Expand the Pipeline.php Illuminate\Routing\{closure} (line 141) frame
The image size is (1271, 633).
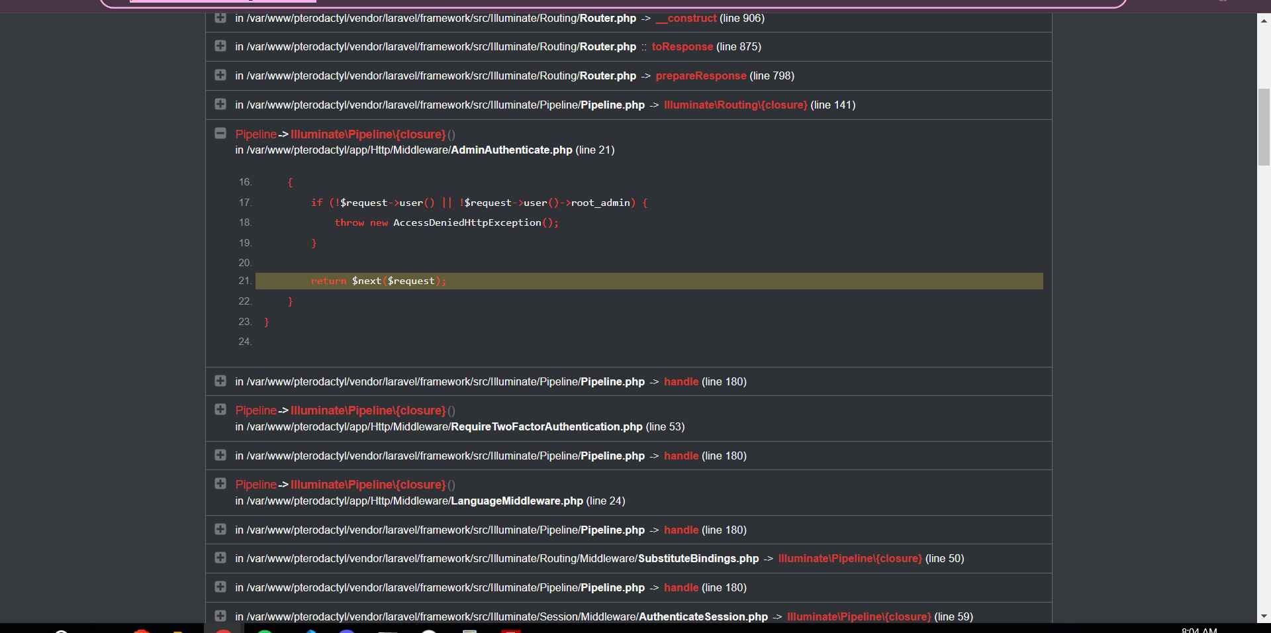click(220, 105)
